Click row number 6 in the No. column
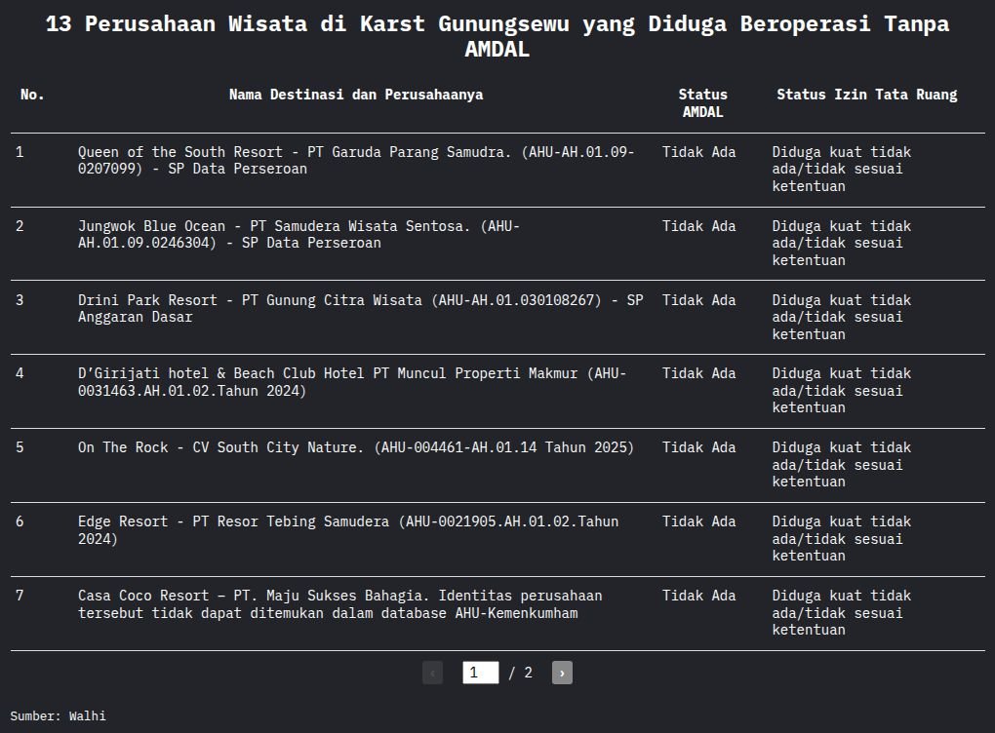This screenshot has width=995, height=733. tap(20, 521)
